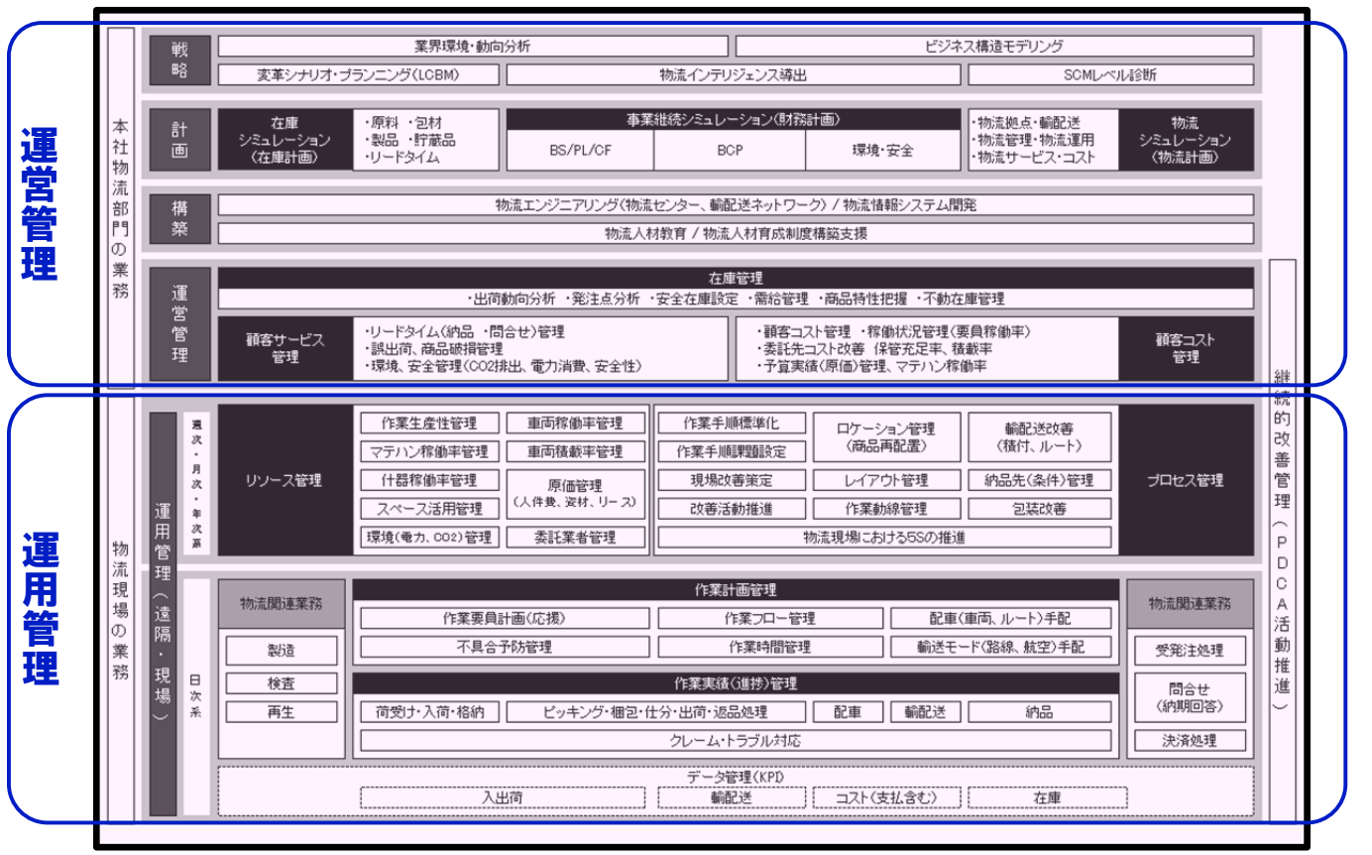Screen dimensions: 1372x855
Task: Click 輸配送改善 (積付、ルート) box
Action: click(x=1039, y=436)
